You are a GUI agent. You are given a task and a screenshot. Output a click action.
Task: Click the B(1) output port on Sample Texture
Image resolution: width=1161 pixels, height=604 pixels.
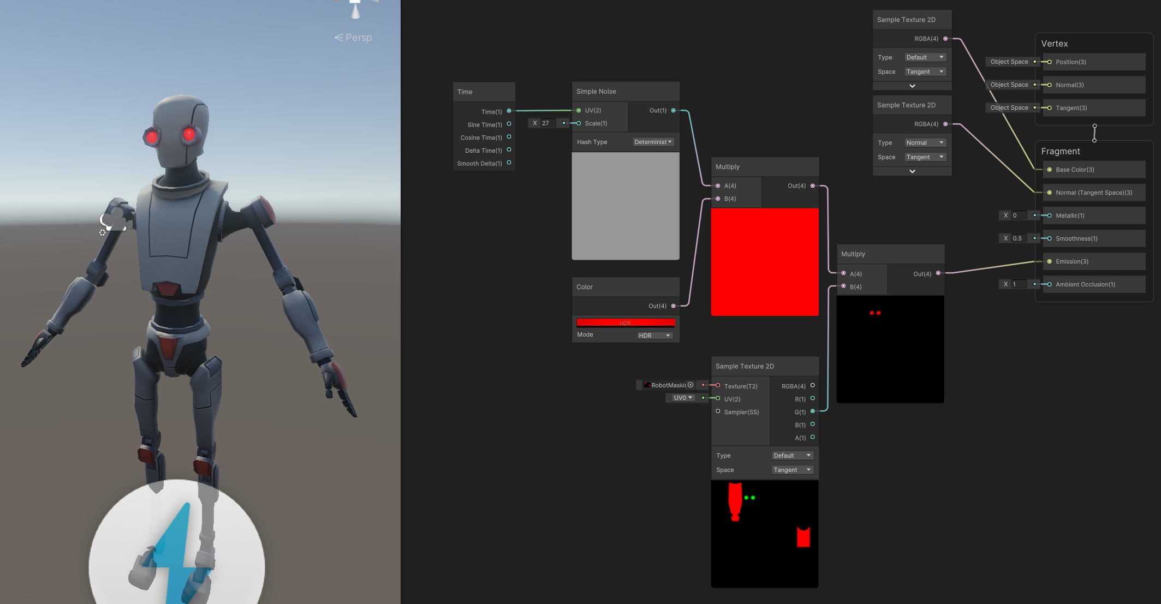(812, 424)
